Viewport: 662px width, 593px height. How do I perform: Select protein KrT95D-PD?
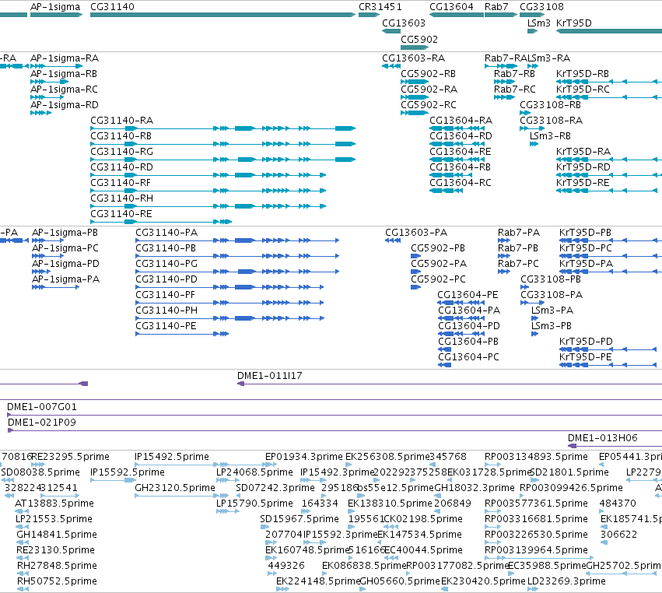point(608,349)
